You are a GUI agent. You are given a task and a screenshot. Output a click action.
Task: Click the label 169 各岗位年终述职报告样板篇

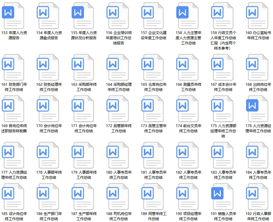14,128
